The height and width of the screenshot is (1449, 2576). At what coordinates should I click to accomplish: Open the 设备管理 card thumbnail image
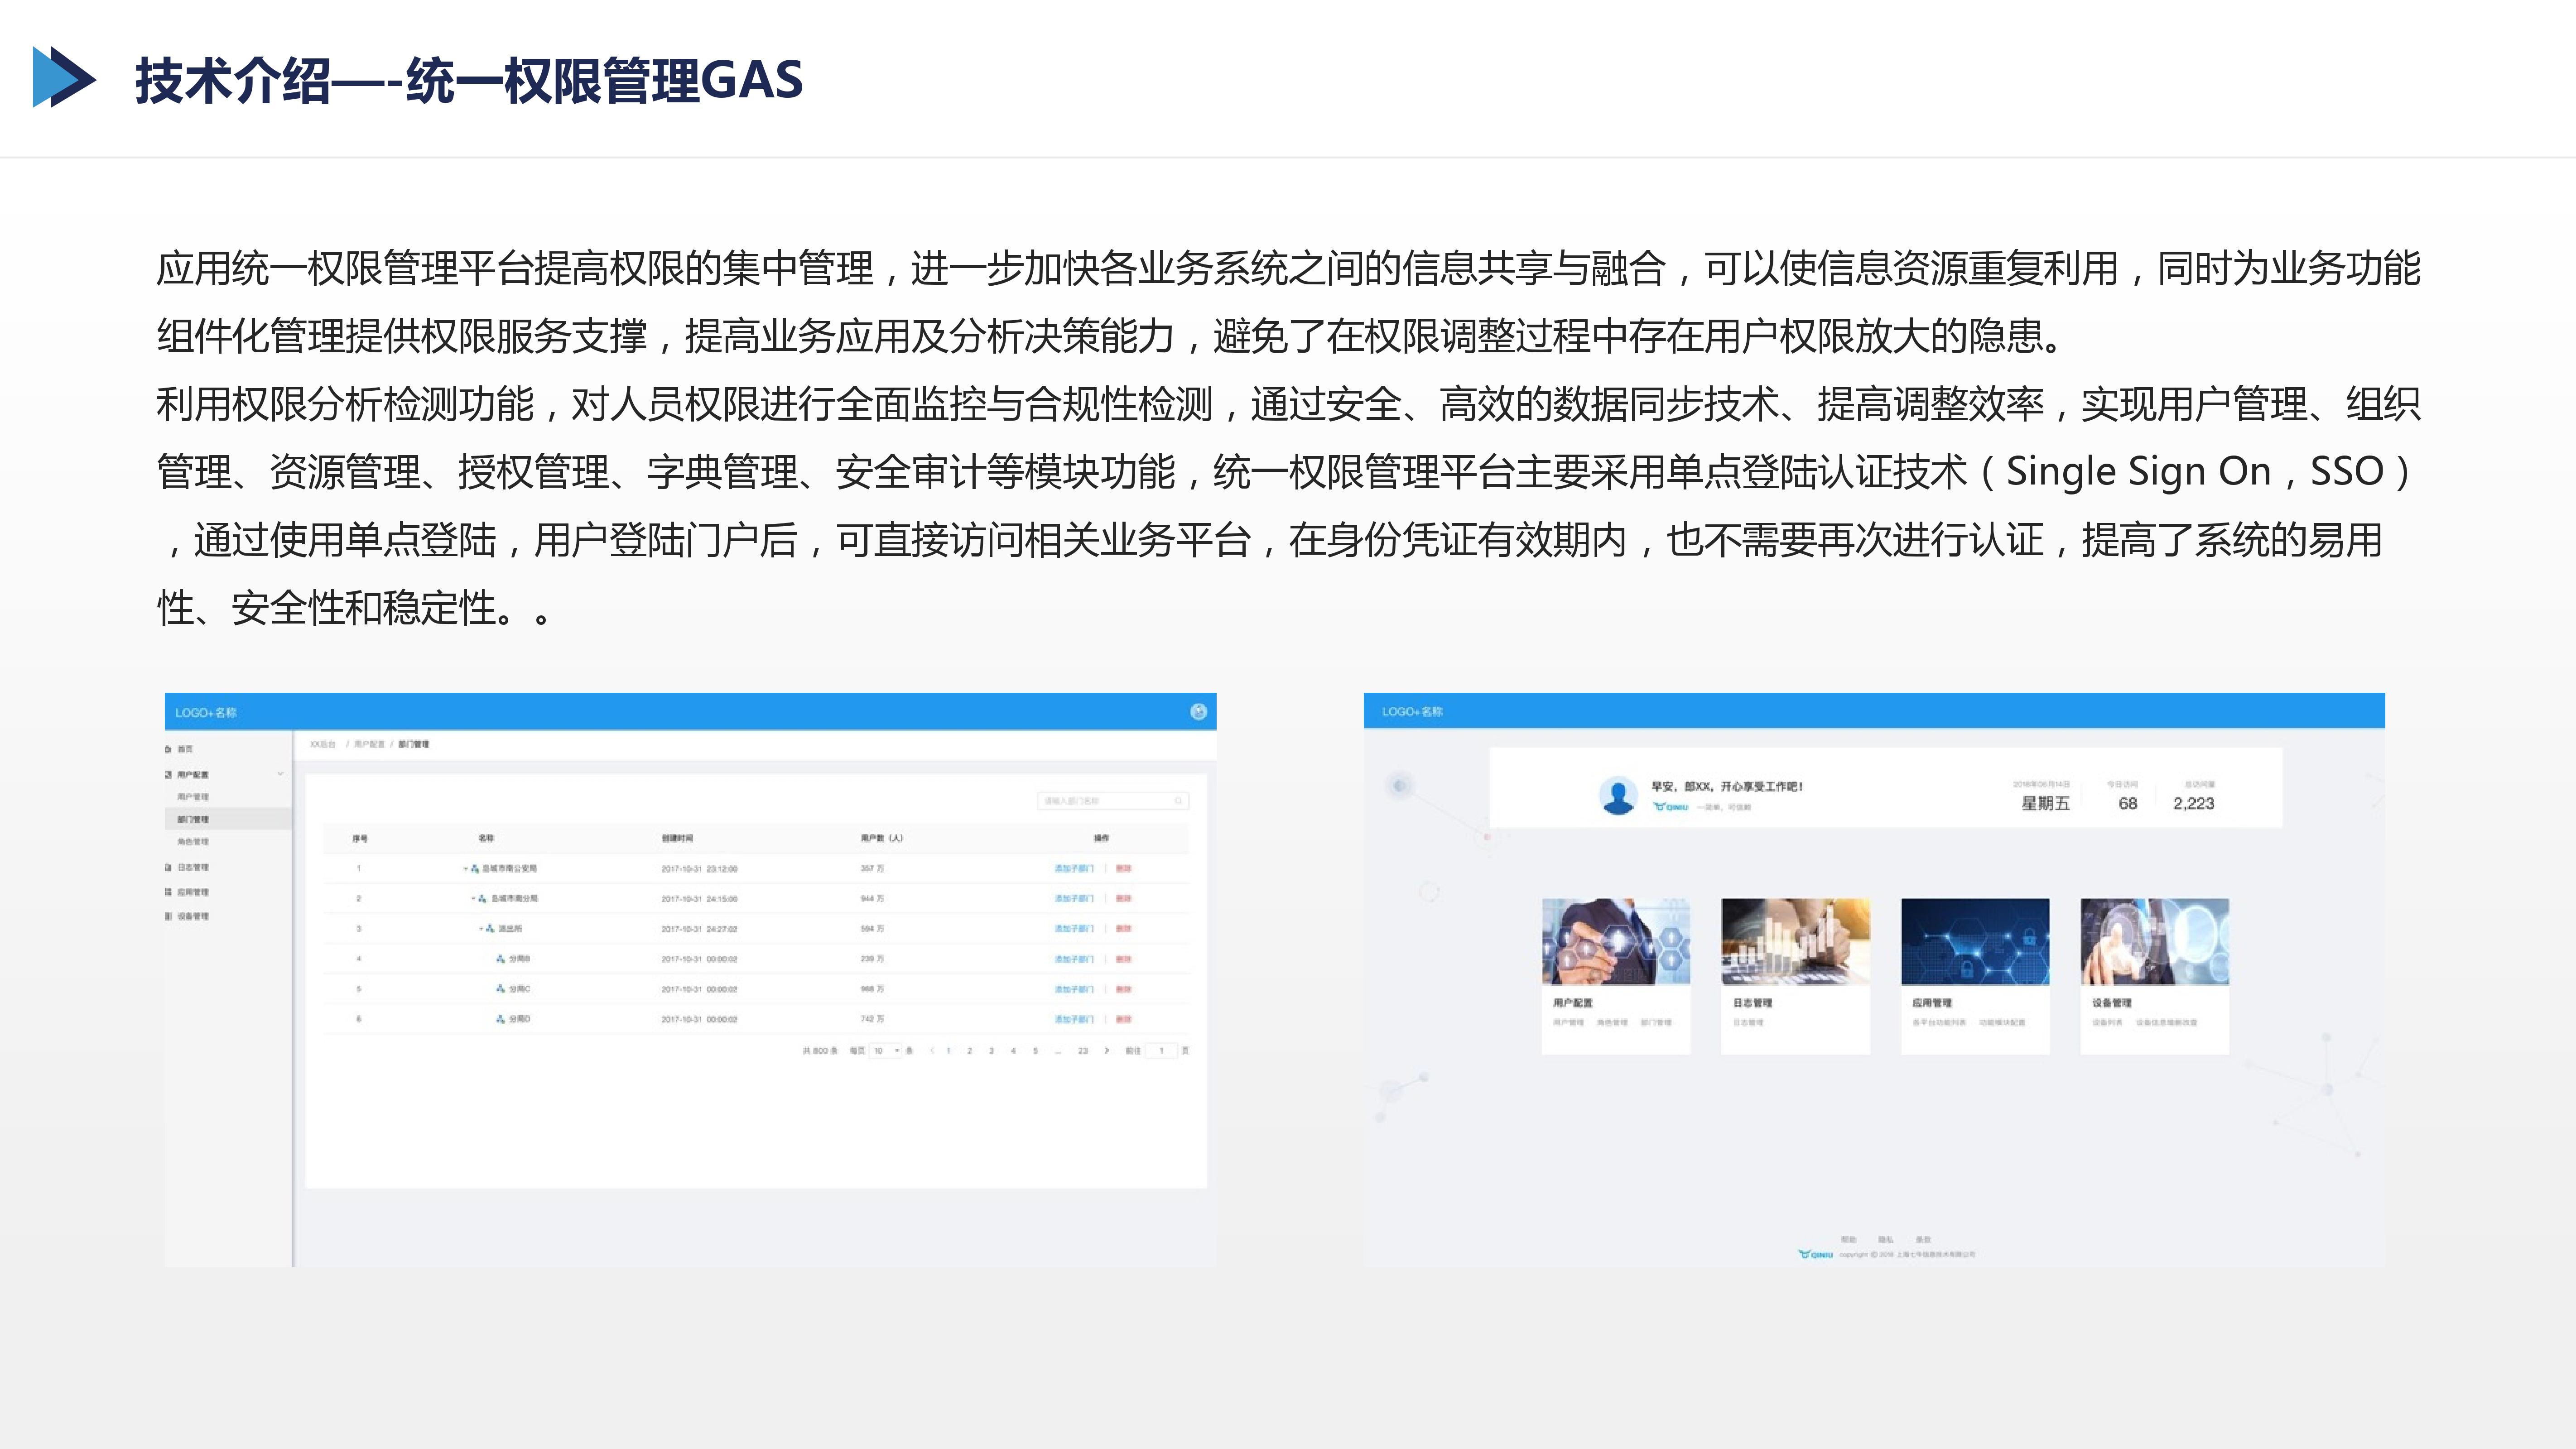(2155, 941)
